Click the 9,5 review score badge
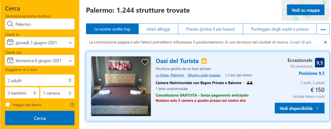 click(320, 63)
